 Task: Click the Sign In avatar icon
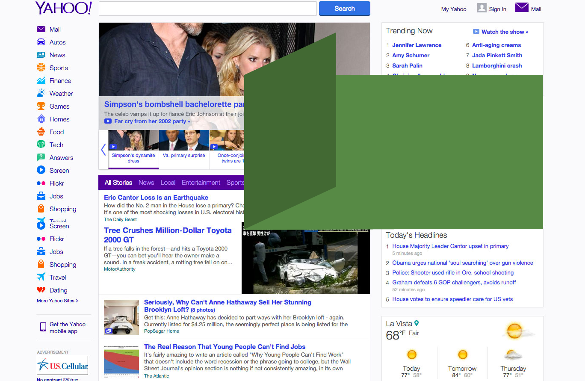482,8
